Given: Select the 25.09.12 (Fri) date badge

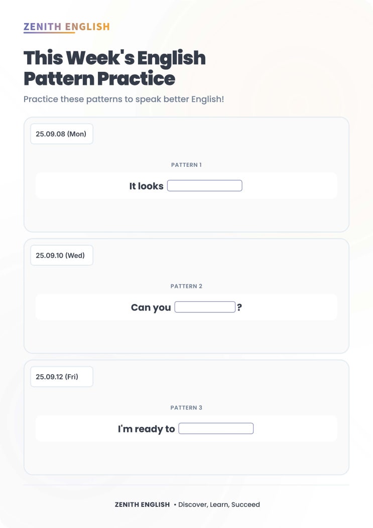Looking at the screenshot, I should tap(61, 376).
